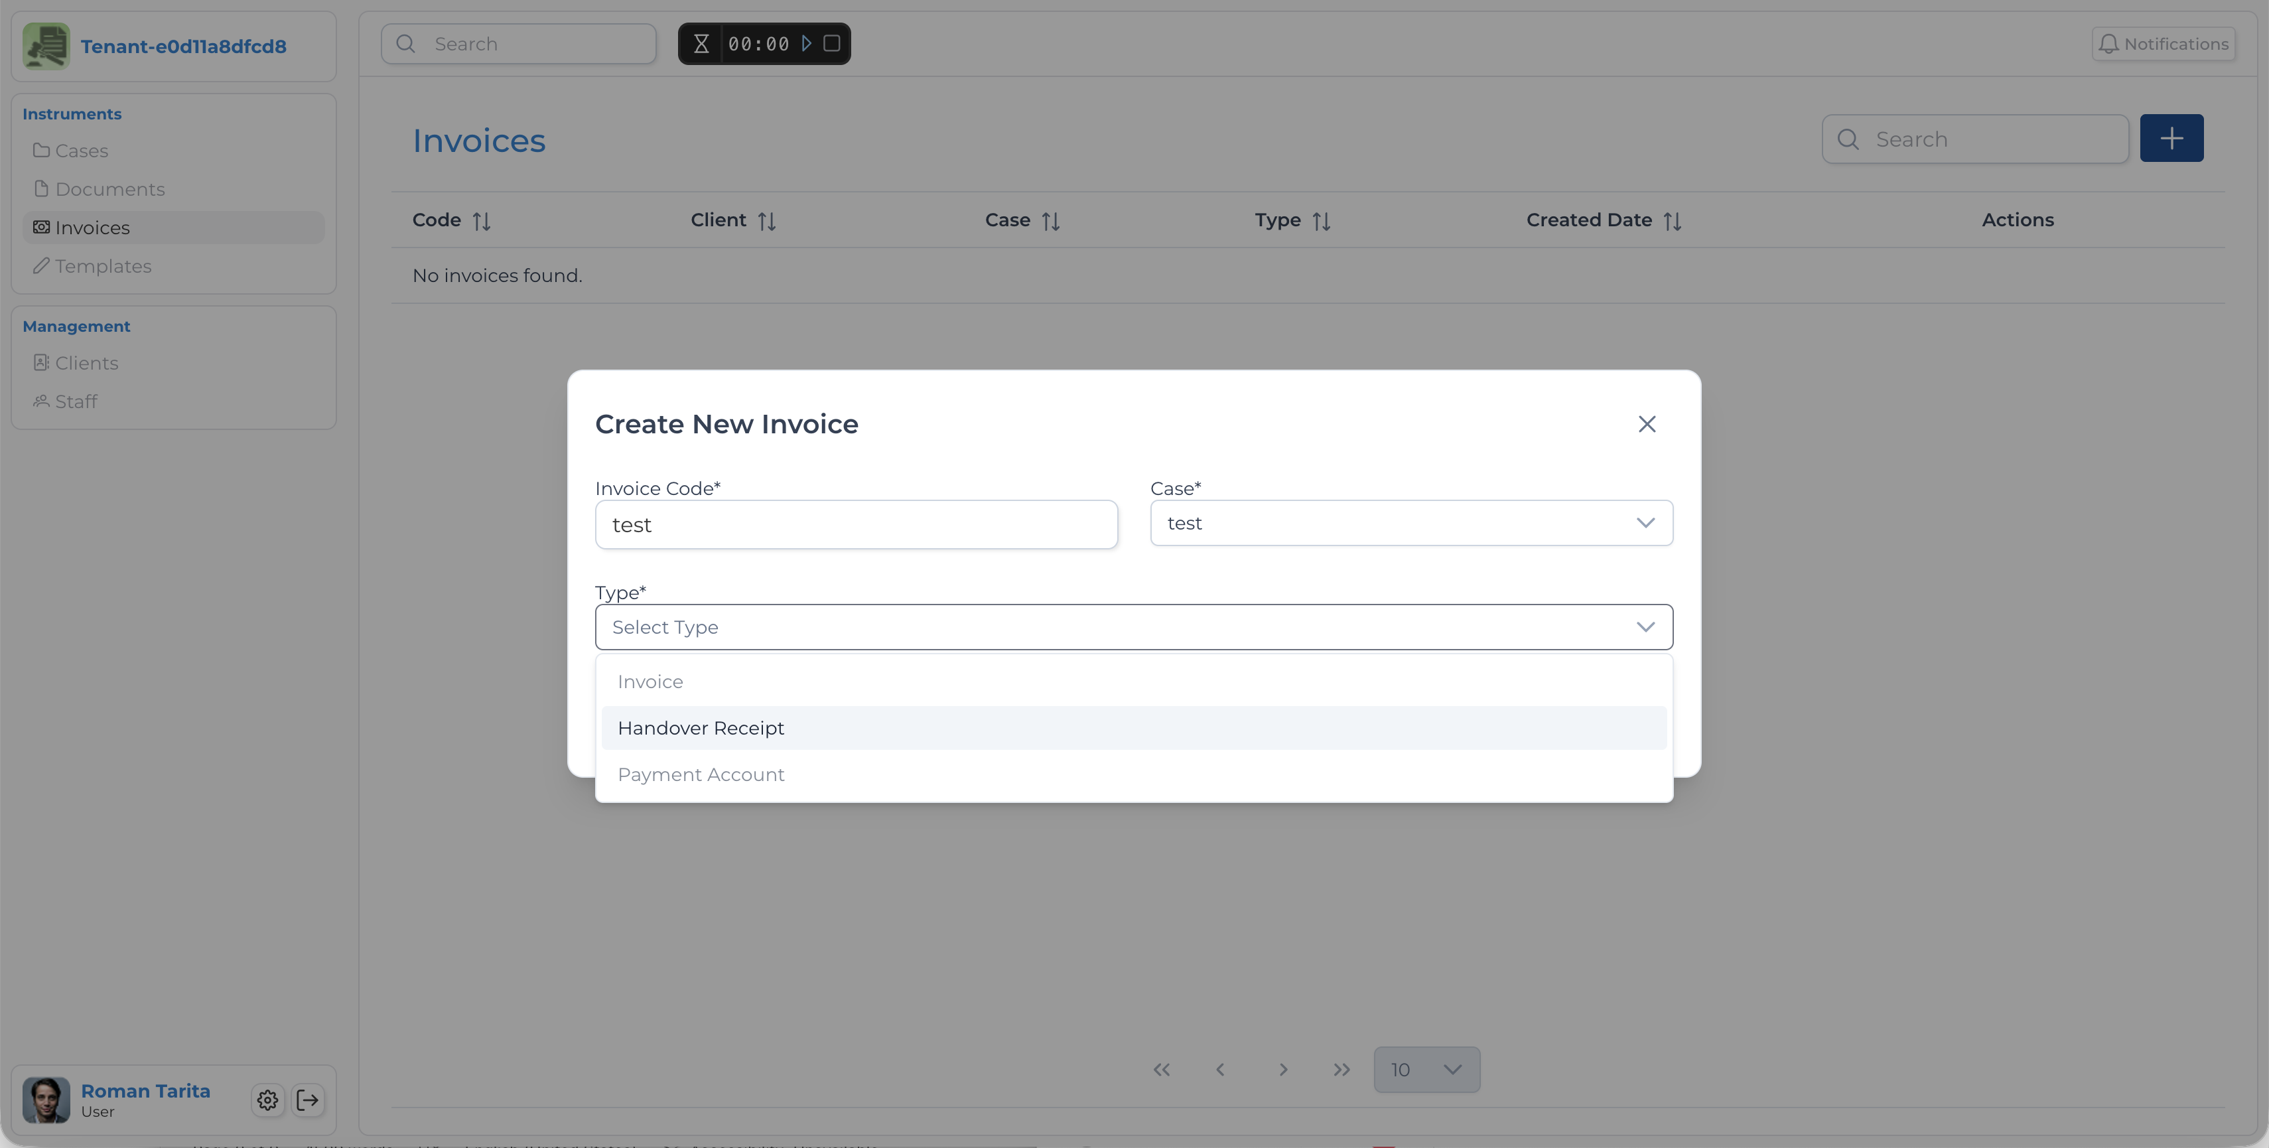
Task: Jump to last page with double-arrow
Action: [1341, 1070]
